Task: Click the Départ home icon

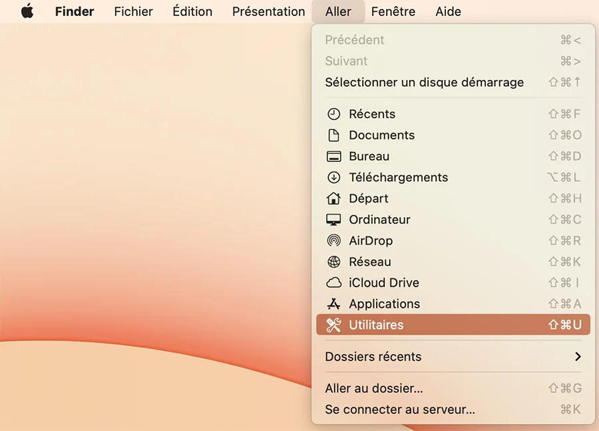Action: pyautogui.click(x=334, y=198)
